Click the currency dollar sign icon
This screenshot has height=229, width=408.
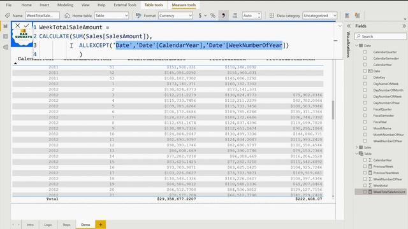[200, 15]
